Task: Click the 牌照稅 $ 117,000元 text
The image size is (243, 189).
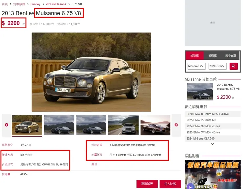Action: click(x=42, y=24)
